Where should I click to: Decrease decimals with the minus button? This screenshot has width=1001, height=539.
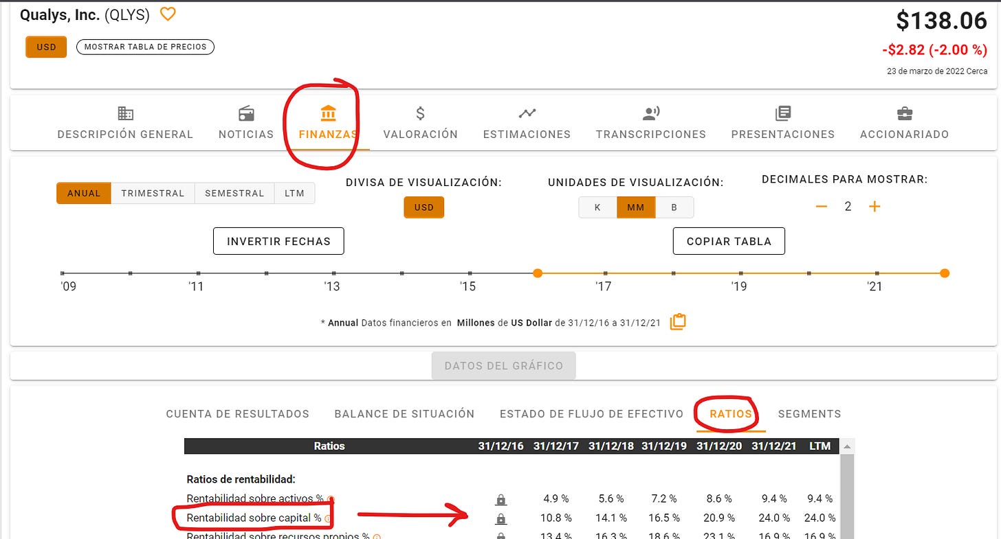point(822,207)
